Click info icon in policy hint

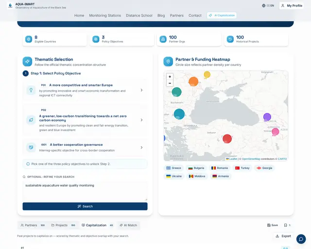point(28,164)
